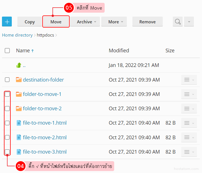Screen dimensions: 202x173
Task: Expand the More dropdown menu
Action: click(114, 22)
